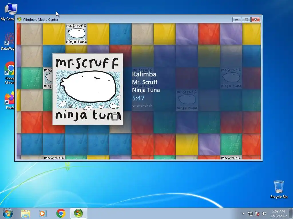Open Google Chrome from the taskbar
Viewport: 293px width, 219px height.
pos(61,213)
